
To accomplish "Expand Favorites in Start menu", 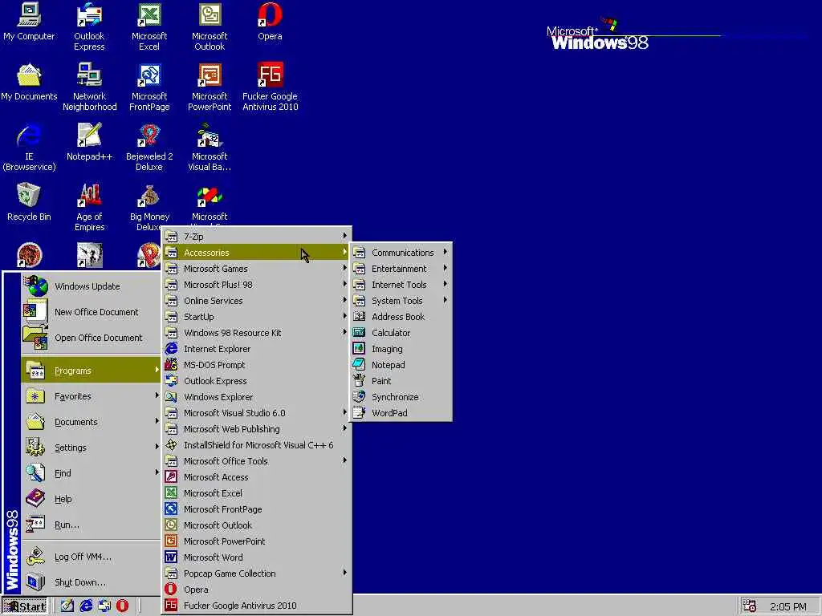I will [91, 395].
